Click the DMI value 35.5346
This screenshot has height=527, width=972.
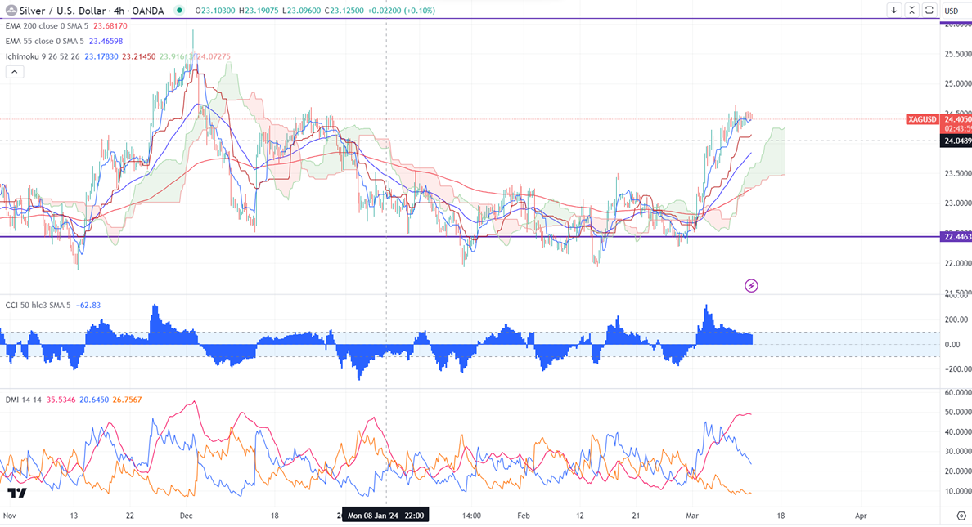(61, 400)
